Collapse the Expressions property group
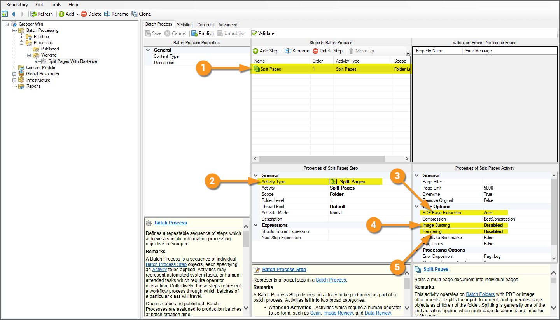This screenshot has height=320, width=560. (256, 225)
